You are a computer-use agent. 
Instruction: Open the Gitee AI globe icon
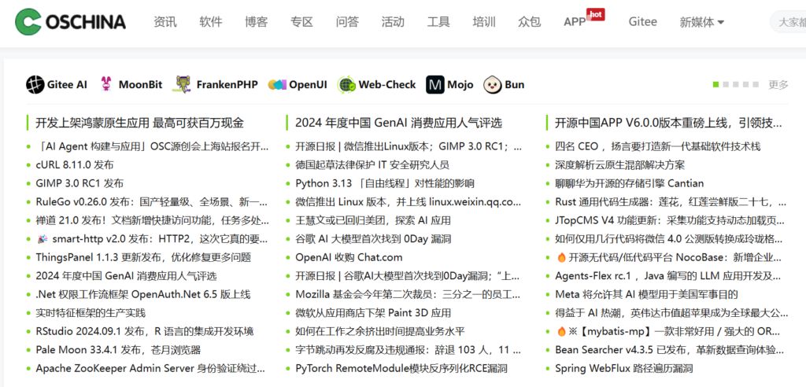tap(35, 84)
